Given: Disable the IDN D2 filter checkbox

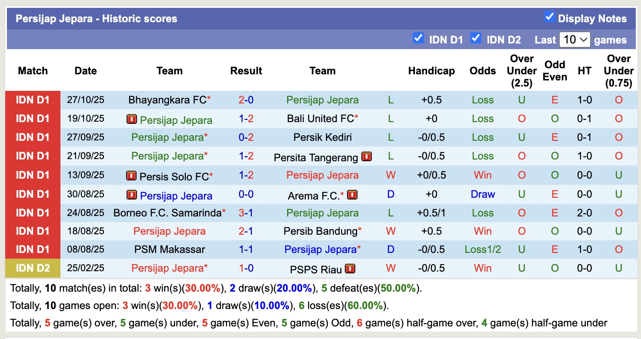Looking at the screenshot, I should tap(475, 38).
